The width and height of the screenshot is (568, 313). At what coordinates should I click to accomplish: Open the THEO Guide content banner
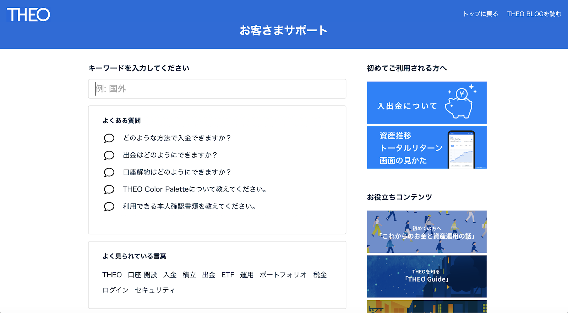[427, 277]
